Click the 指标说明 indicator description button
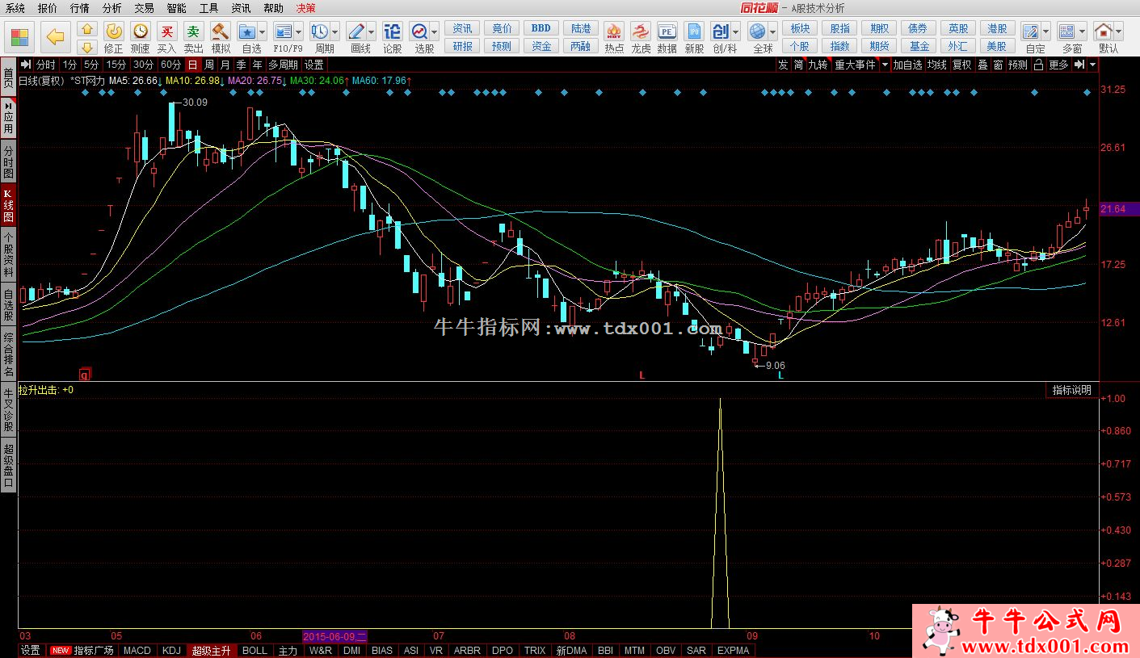This screenshot has height=658, width=1140. tap(1071, 390)
